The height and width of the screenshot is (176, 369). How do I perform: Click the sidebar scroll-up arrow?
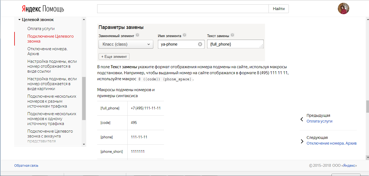(x=84, y=19)
